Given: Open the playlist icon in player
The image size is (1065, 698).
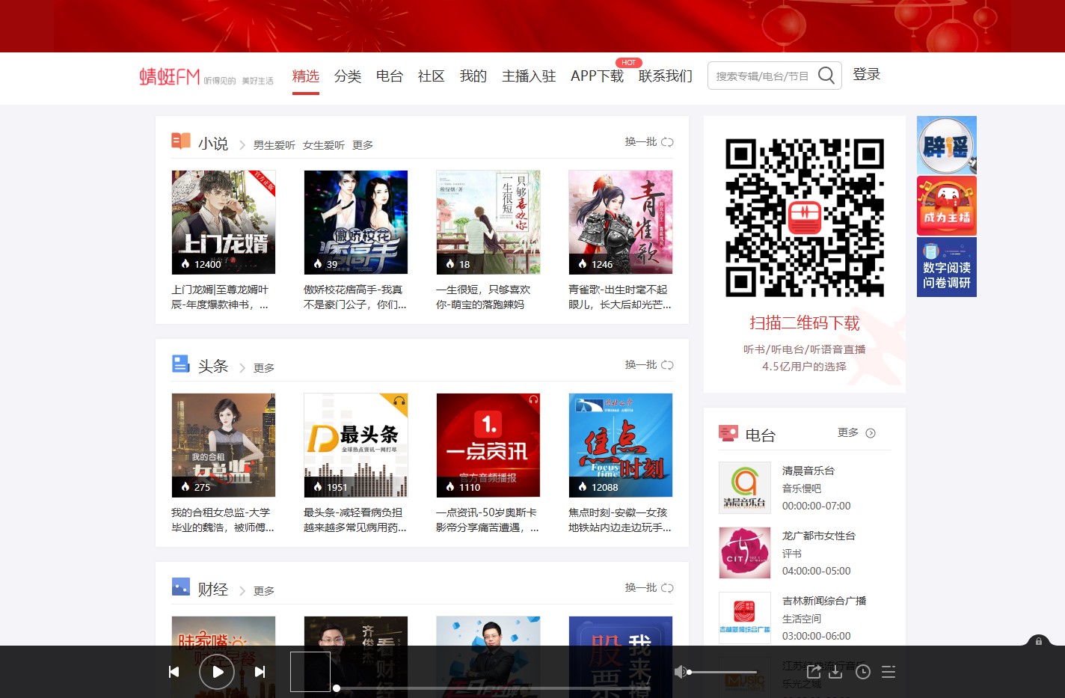Looking at the screenshot, I should point(888,672).
